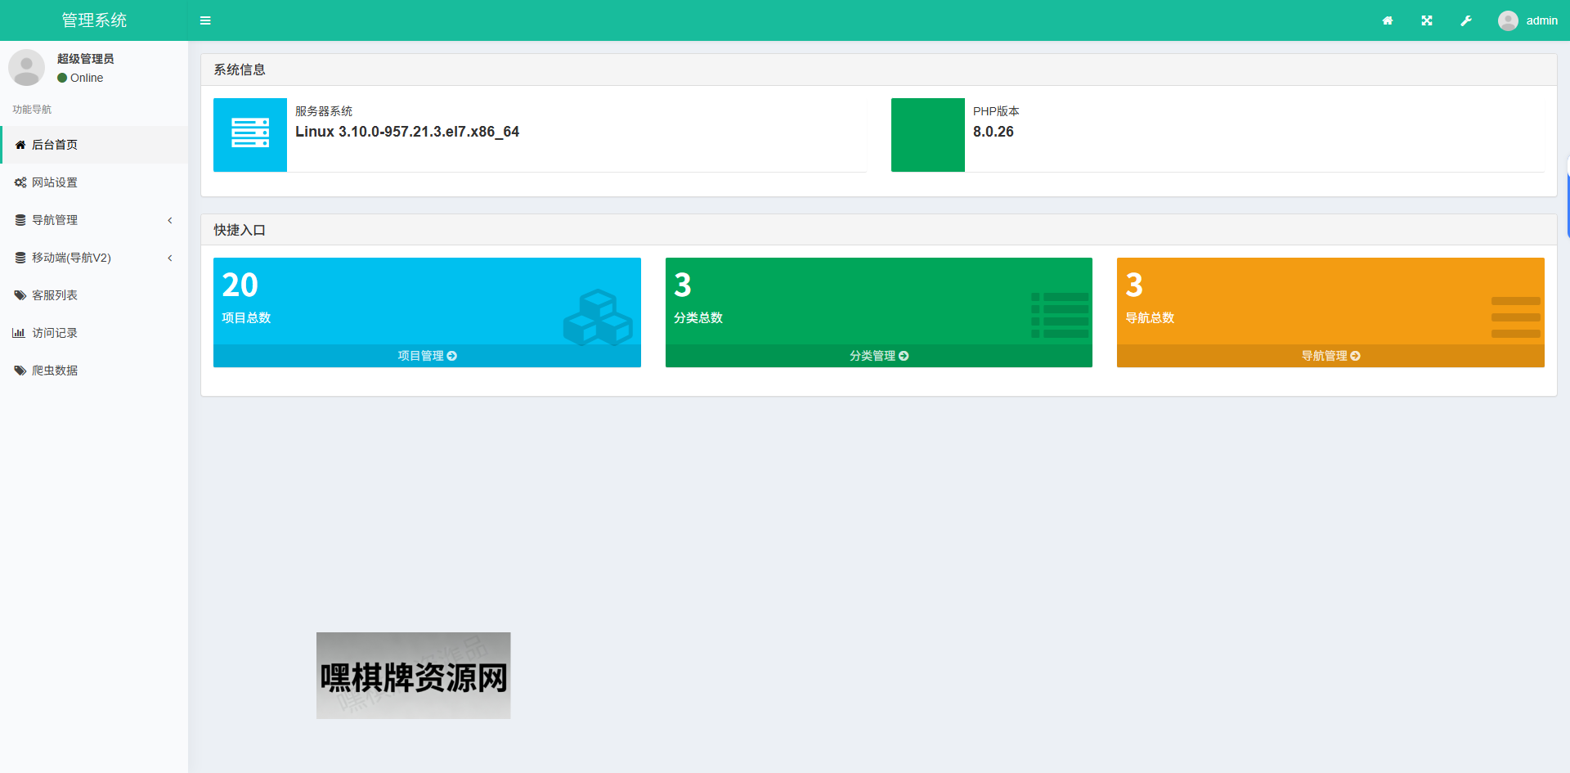Select 后台首页 in the sidebar
Screen dimensions: 1570x773
(55, 145)
